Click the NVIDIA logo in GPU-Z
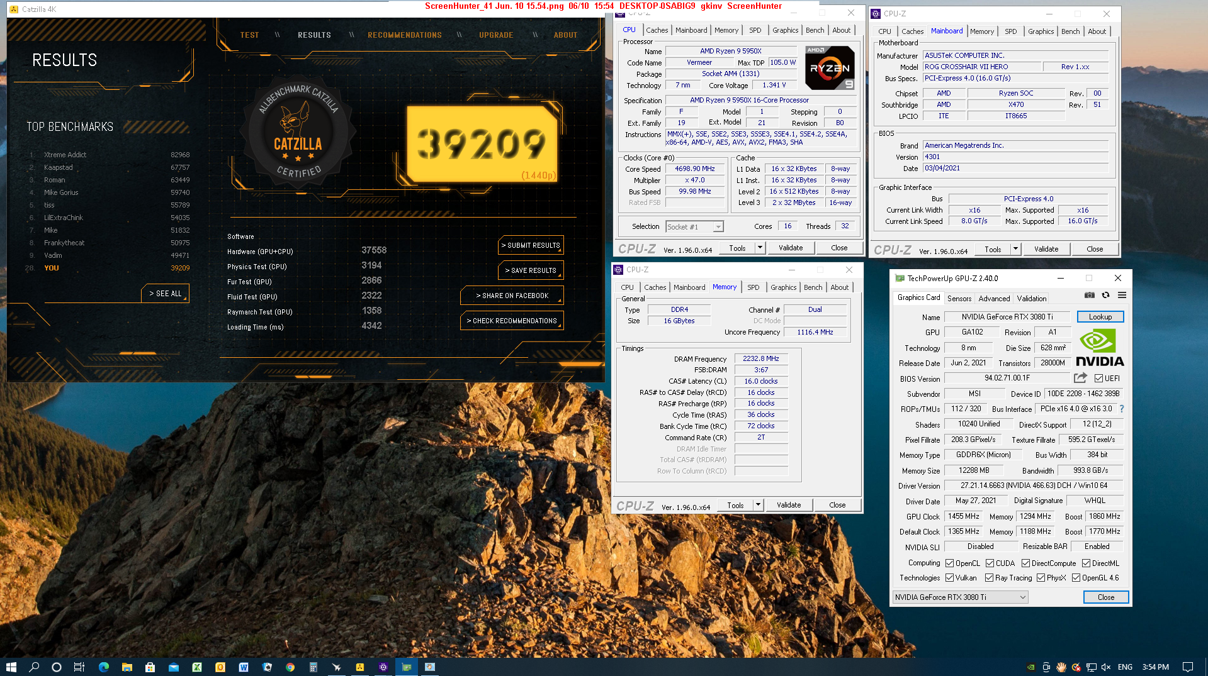This screenshot has width=1208, height=676. [1100, 348]
